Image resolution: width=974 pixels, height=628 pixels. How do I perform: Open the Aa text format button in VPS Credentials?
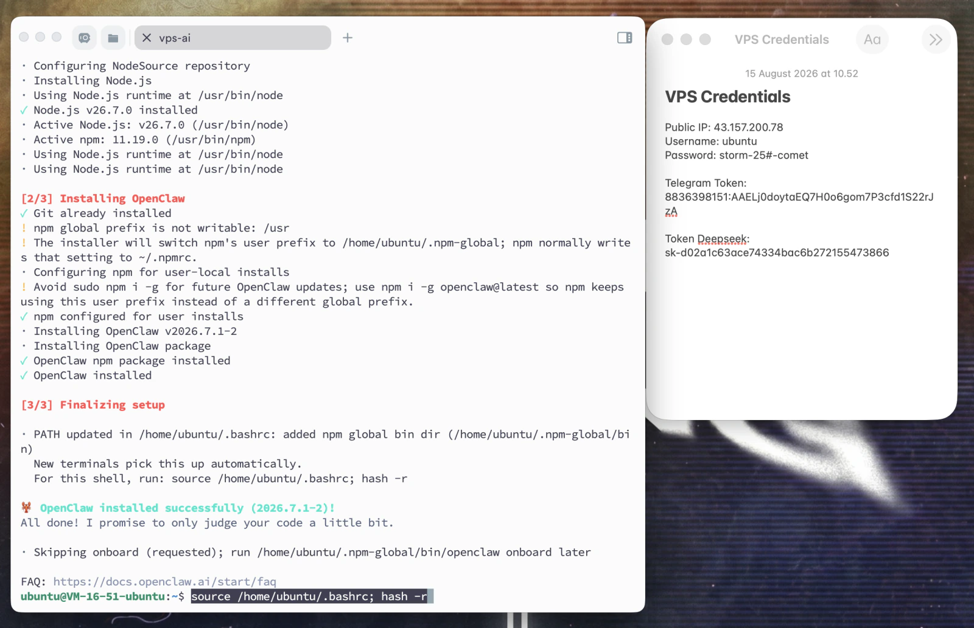pos(872,40)
